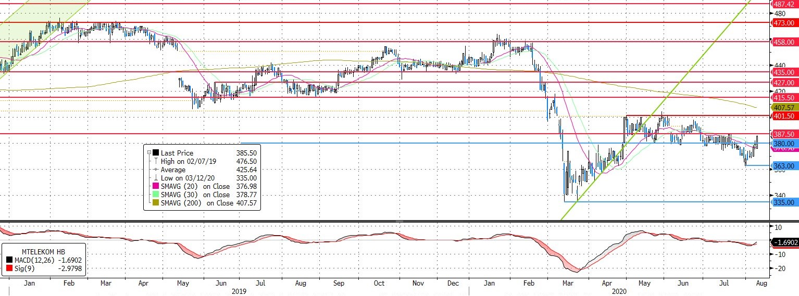Click the magenta SMAVG (20) color swatch
799x296 pixels.
(155, 186)
